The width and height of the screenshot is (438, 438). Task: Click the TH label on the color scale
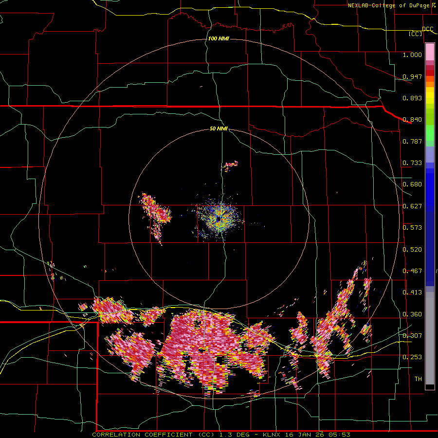pyautogui.click(x=418, y=379)
